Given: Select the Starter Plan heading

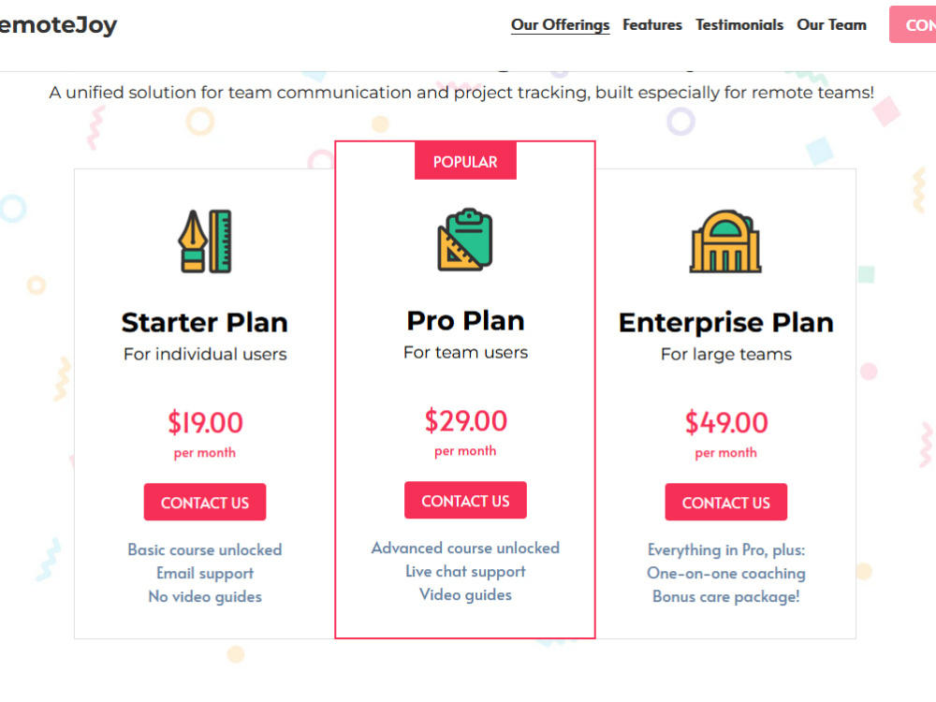Looking at the screenshot, I should click(205, 322).
